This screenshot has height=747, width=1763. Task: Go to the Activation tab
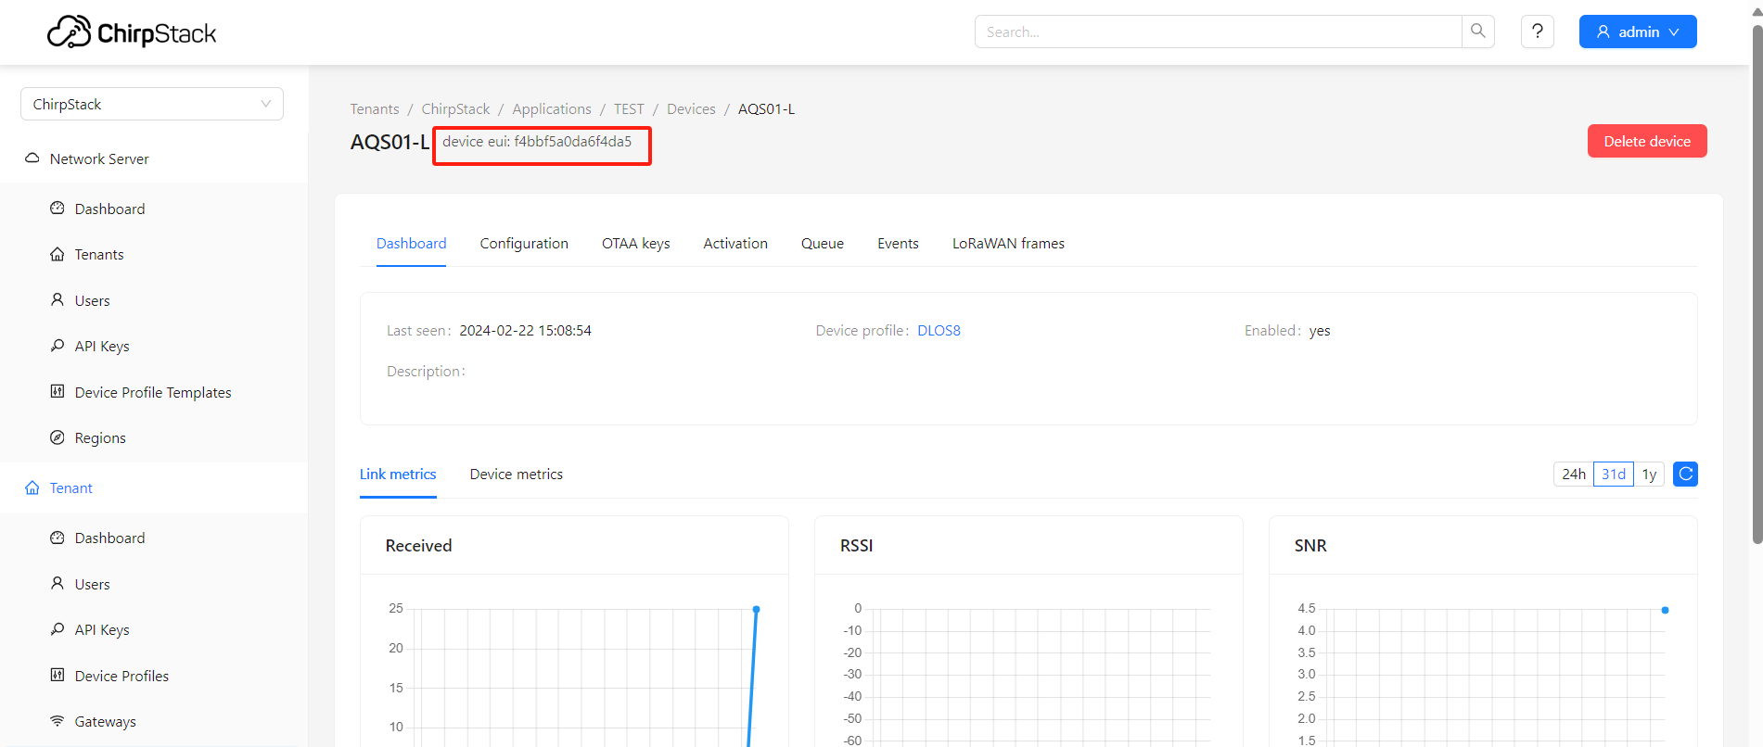click(735, 243)
